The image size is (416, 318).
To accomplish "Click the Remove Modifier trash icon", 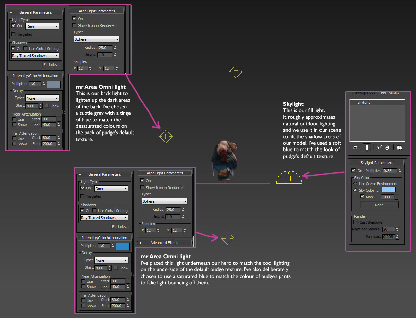I will tap(387, 147).
